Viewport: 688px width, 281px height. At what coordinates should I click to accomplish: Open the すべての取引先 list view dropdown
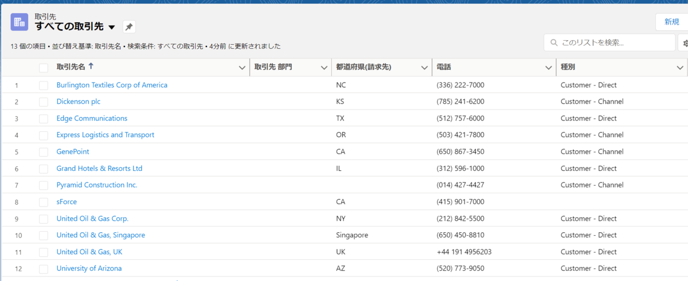[x=112, y=27]
